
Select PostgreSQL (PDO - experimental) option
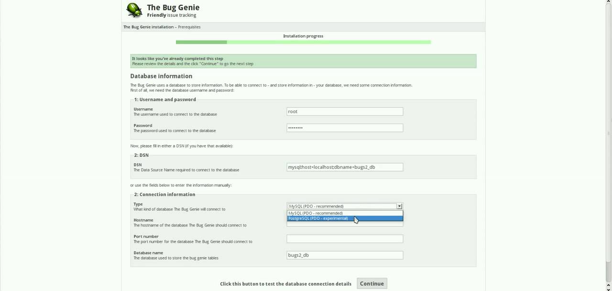[345, 218]
